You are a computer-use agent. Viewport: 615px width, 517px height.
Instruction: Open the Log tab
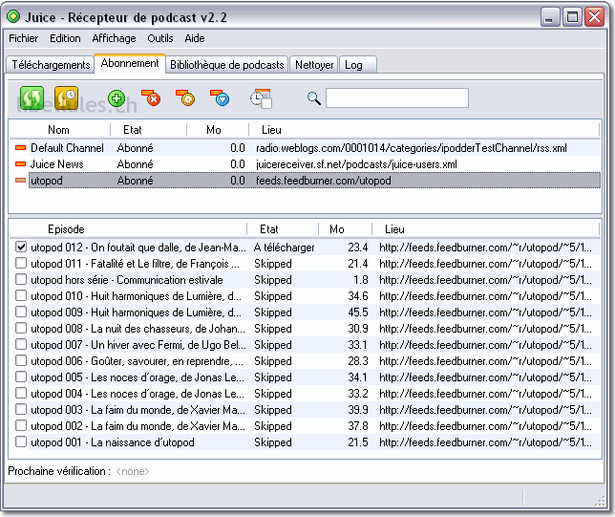point(358,65)
